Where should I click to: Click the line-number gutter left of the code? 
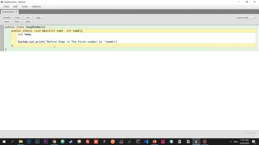click(x=2, y=38)
